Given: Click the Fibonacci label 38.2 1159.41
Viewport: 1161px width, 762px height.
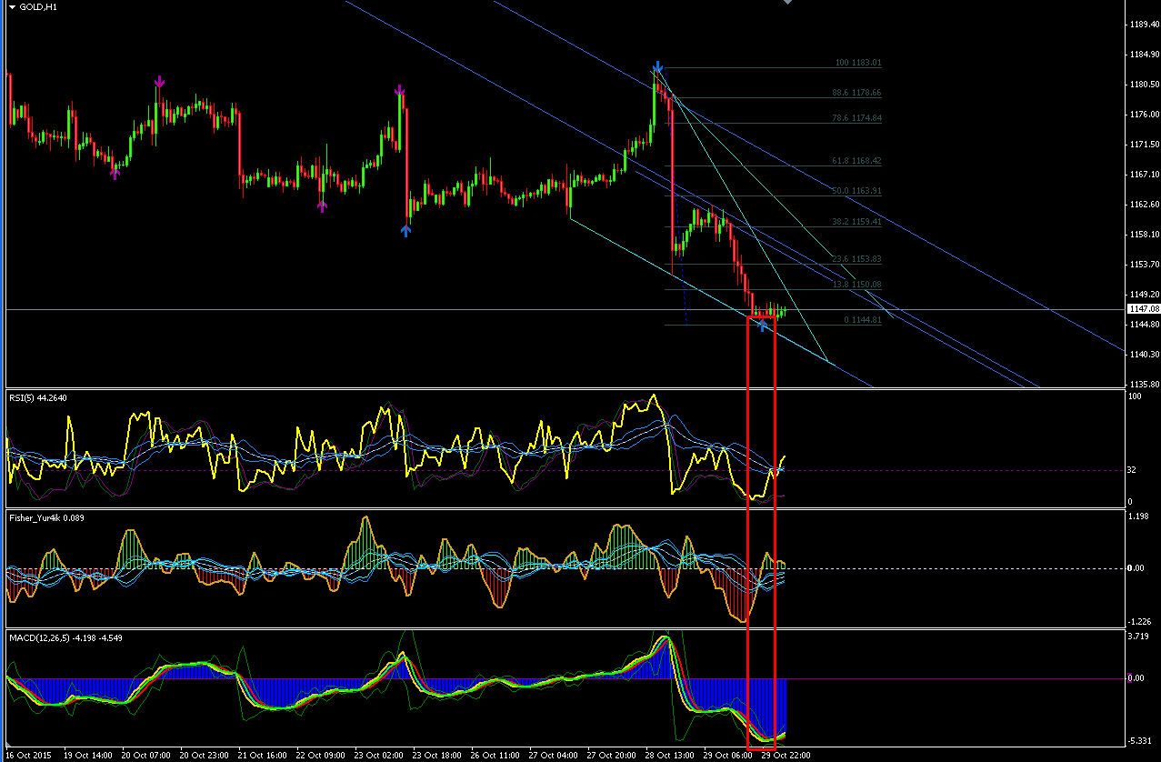Looking at the screenshot, I should [856, 221].
